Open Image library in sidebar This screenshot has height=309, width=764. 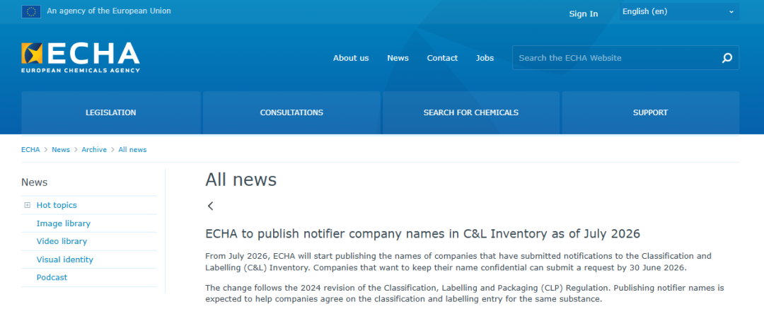(64, 223)
